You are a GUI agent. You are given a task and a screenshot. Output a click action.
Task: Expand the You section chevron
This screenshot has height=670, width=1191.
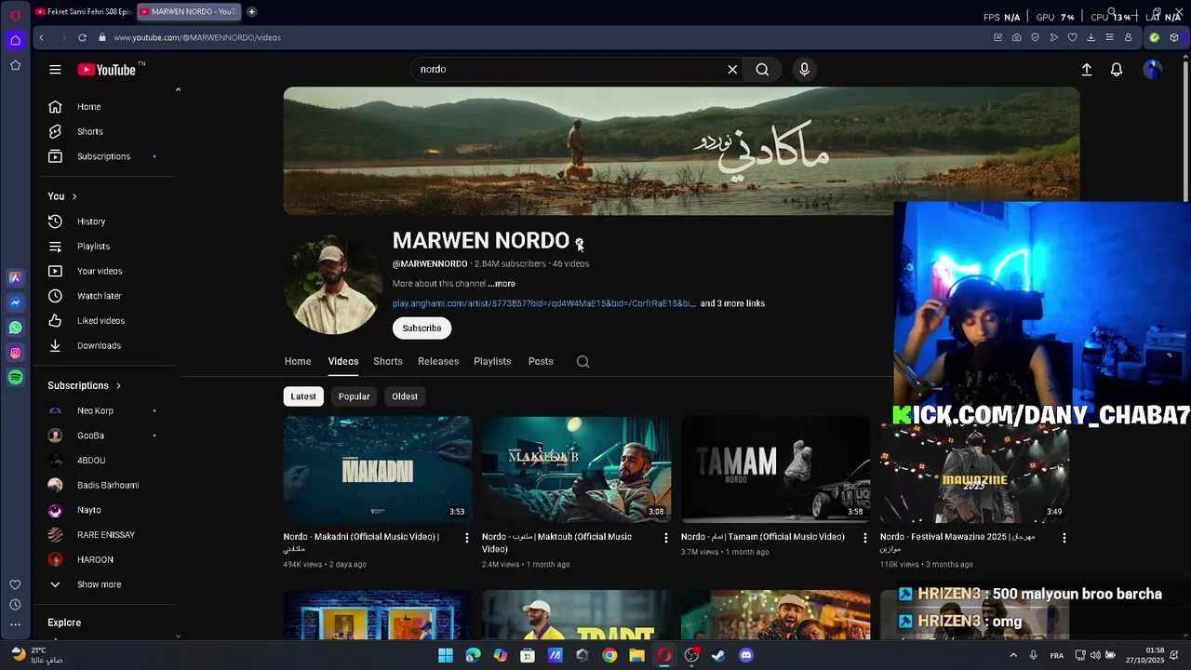[74, 196]
